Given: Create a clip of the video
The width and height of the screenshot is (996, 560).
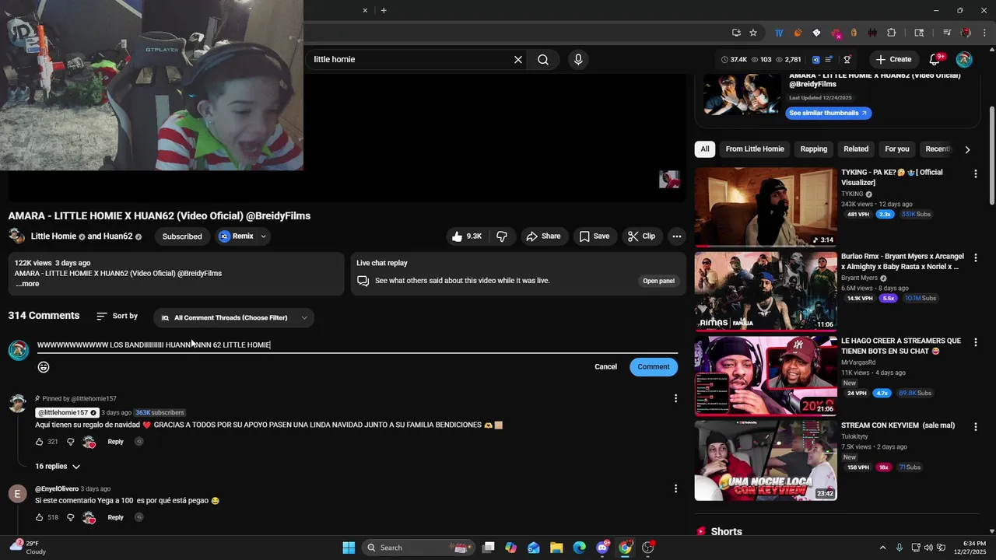Looking at the screenshot, I should point(642,236).
